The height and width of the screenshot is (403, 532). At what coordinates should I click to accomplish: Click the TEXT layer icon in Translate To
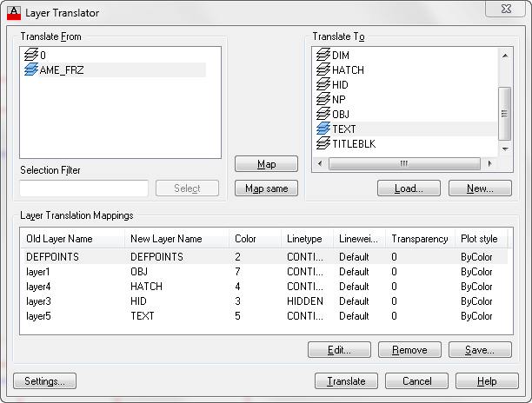[323, 129]
